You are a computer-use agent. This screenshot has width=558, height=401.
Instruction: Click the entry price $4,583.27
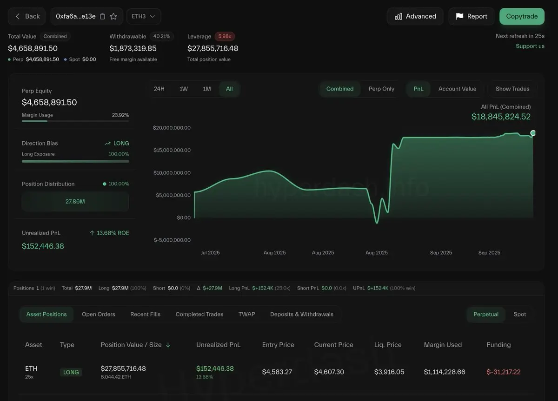pyautogui.click(x=277, y=372)
